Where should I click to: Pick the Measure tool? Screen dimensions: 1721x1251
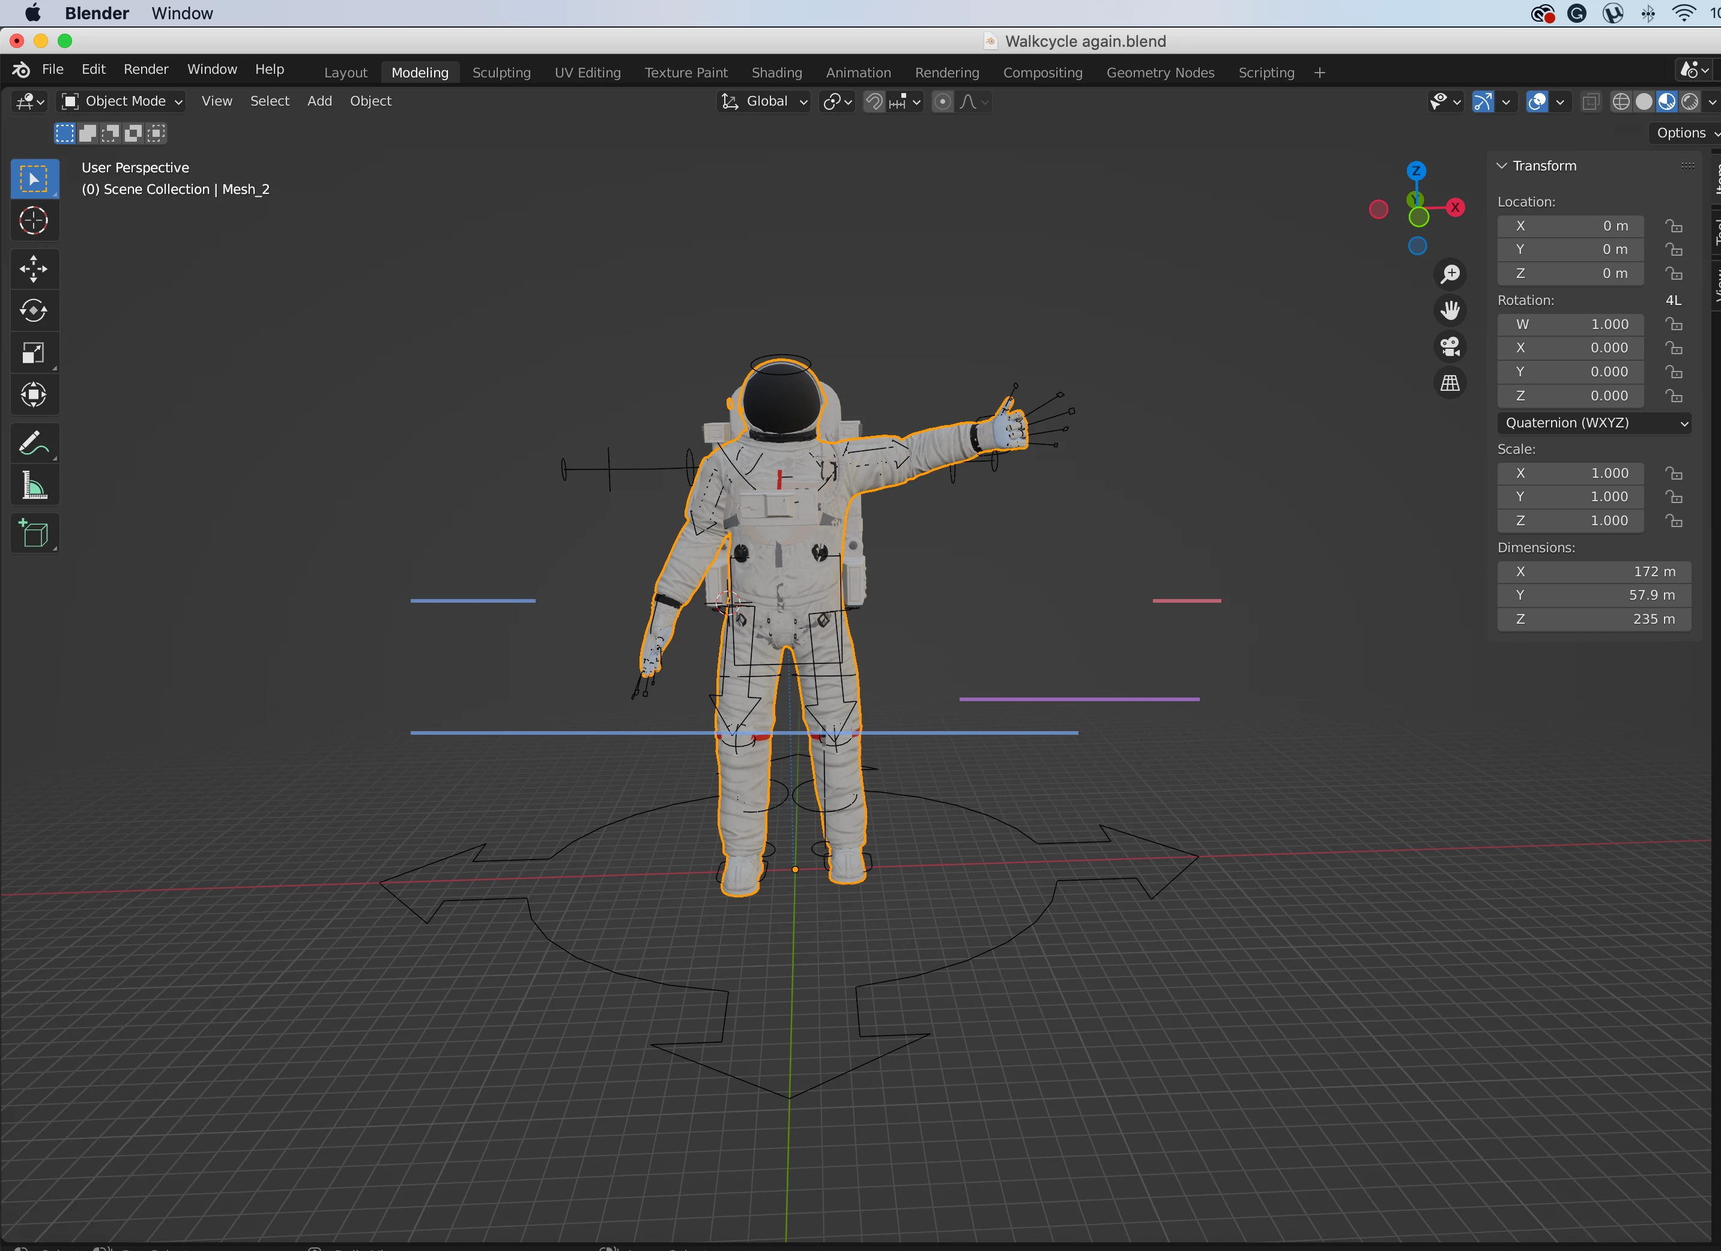34,486
